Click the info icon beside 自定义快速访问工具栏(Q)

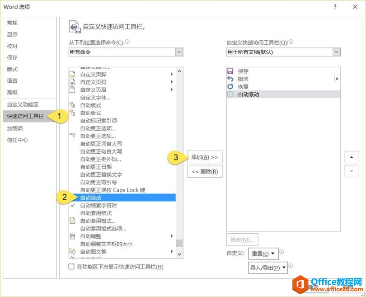pos(291,42)
